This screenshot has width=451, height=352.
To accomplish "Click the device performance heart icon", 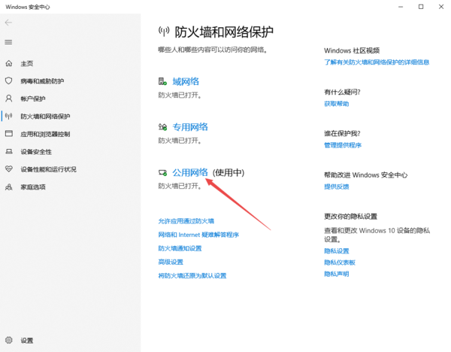I will click(9, 169).
